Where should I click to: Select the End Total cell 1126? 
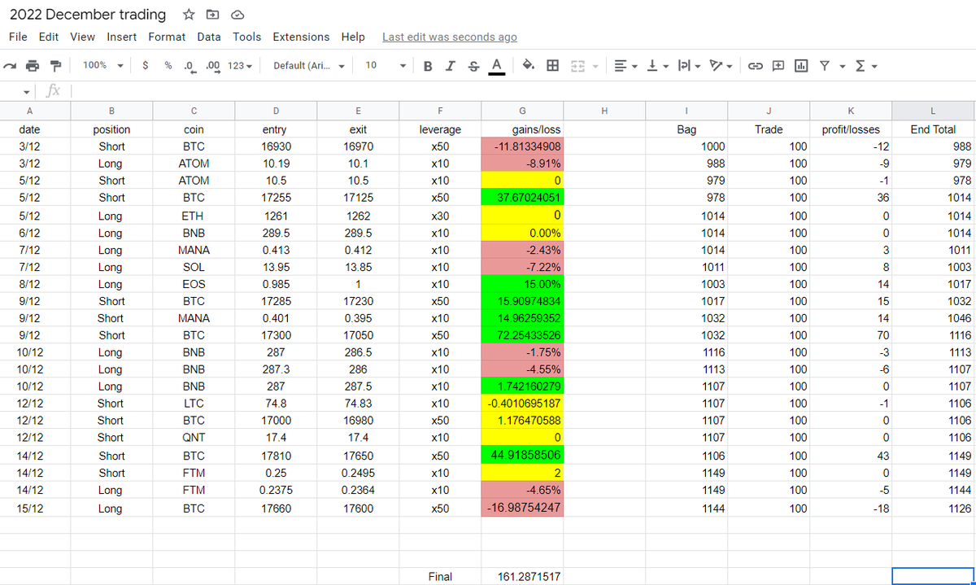coord(933,508)
